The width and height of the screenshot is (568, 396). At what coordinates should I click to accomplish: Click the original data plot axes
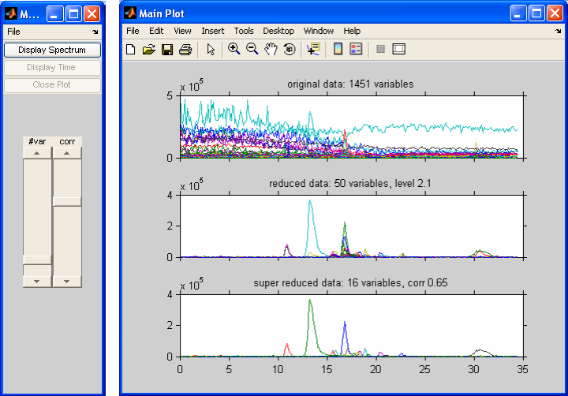(352, 127)
